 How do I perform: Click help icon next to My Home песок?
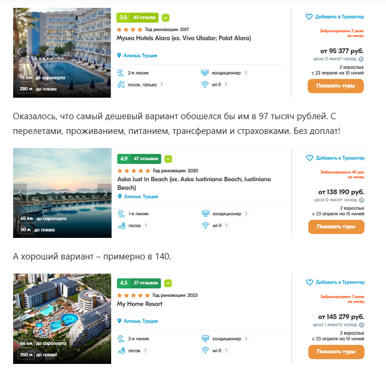click(146, 351)
